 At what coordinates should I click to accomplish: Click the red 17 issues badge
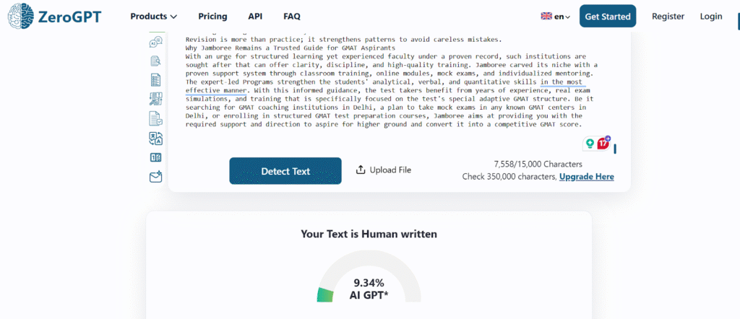[603, 143]
